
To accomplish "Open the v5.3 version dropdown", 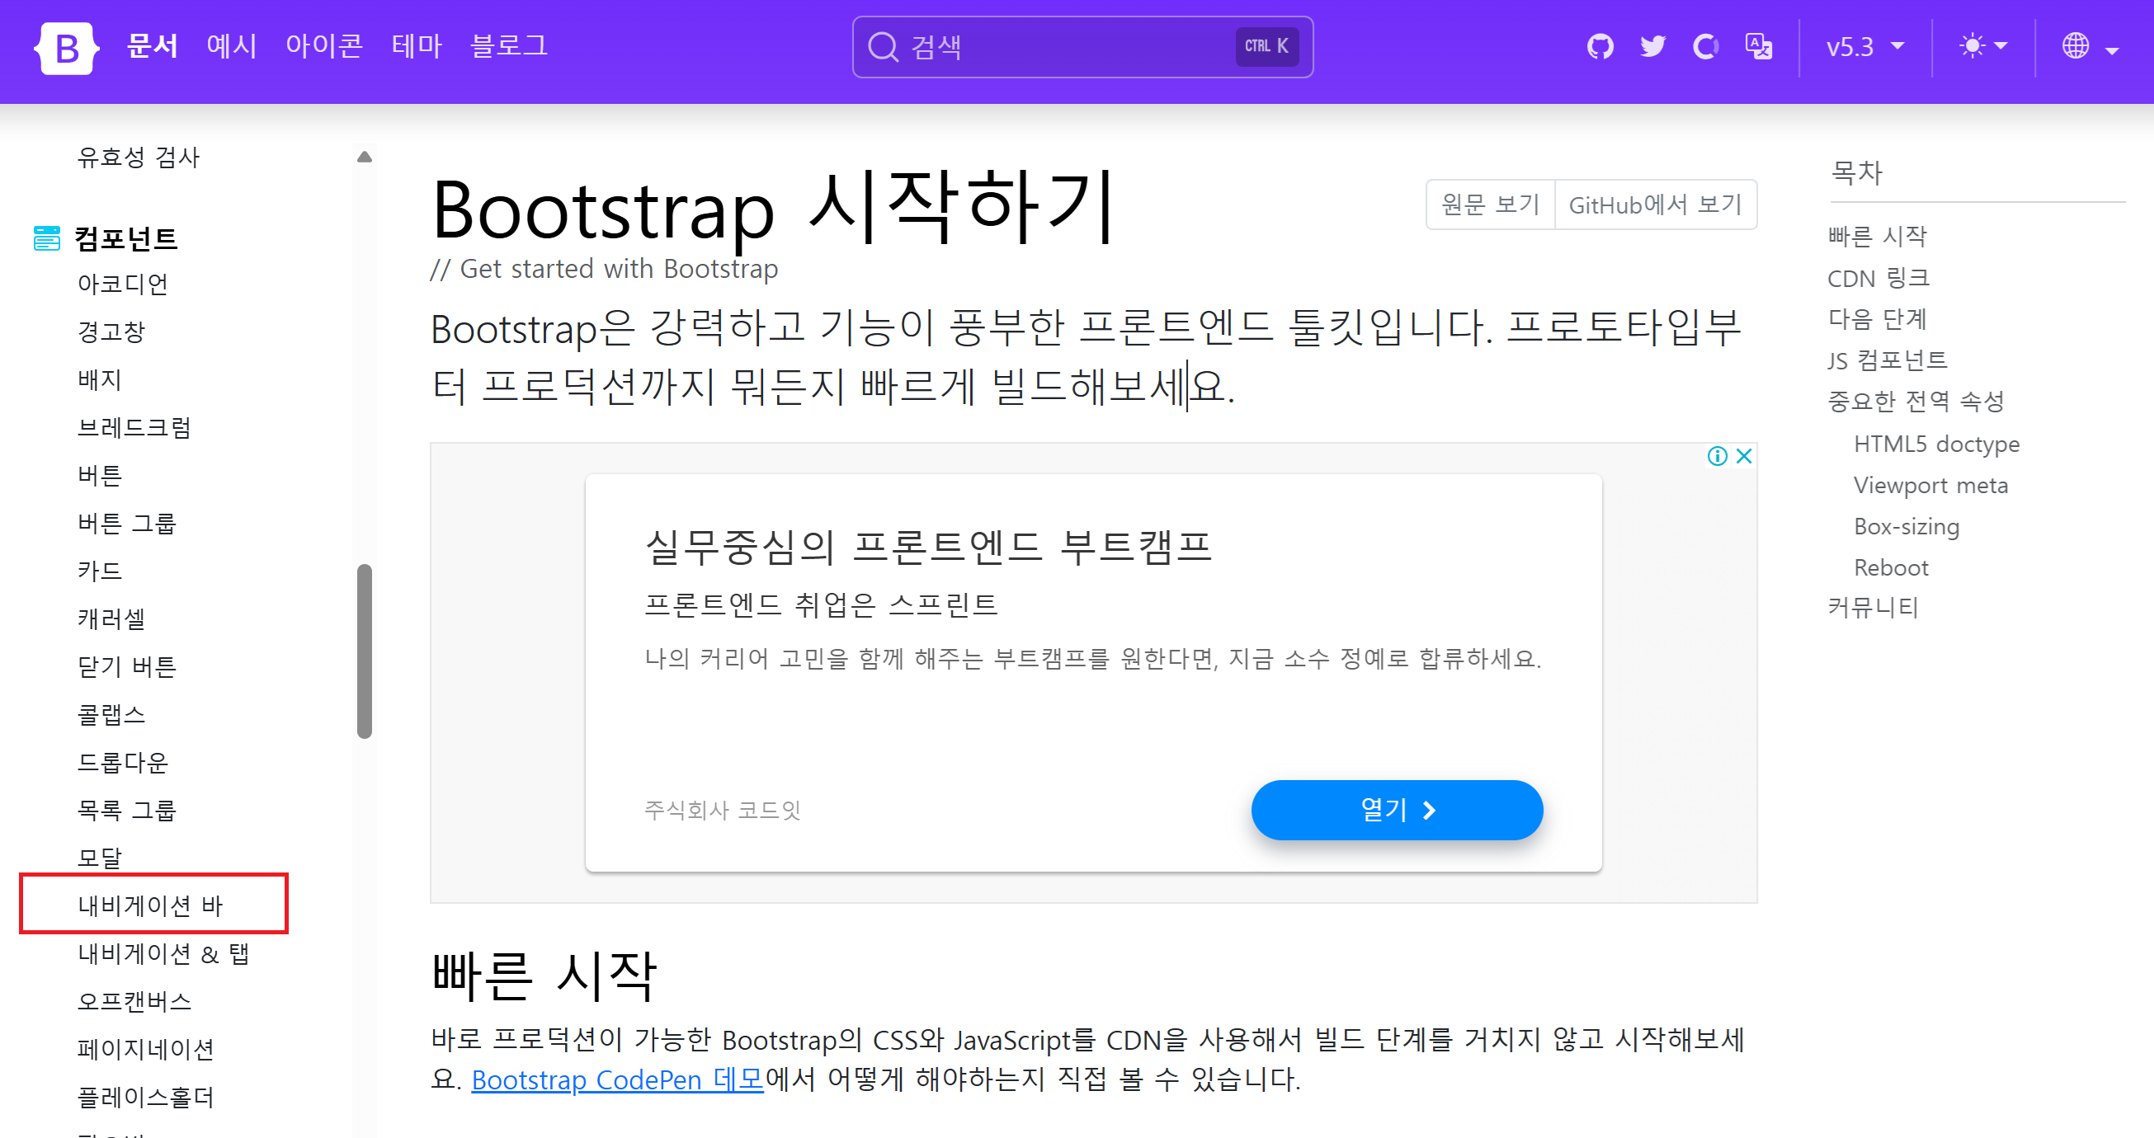I will pyautogui.click(x=1864, y=47).
